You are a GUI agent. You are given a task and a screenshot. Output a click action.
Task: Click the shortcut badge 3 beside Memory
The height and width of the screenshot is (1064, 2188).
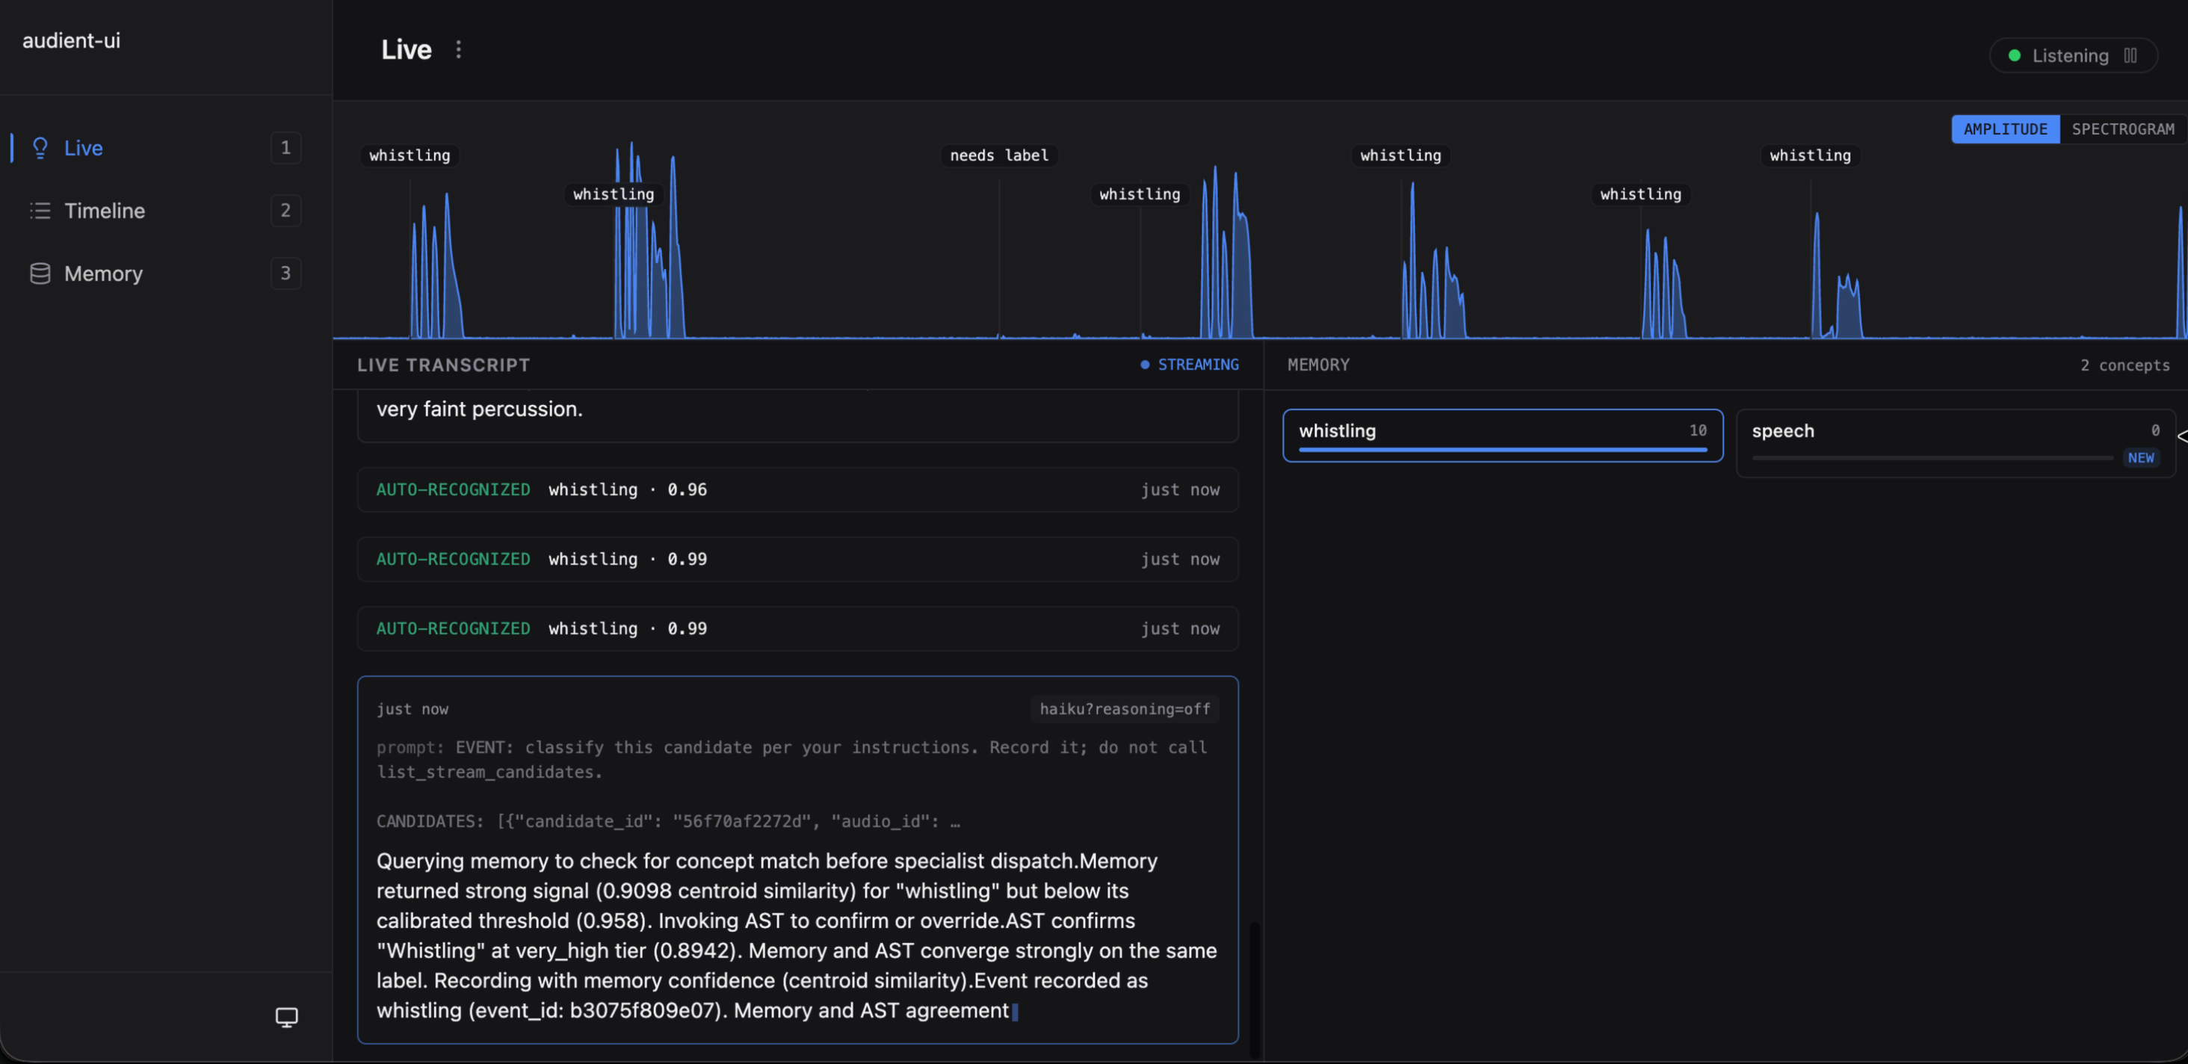pyautogui.click(x=285, y=273)
